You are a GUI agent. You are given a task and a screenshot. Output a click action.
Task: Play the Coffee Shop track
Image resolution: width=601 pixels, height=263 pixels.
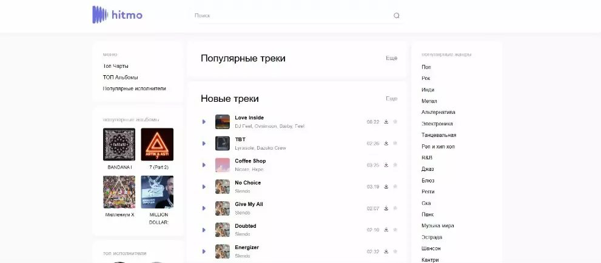204,165
